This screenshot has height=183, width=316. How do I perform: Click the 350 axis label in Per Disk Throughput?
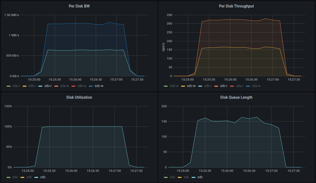tap(169, 15)
